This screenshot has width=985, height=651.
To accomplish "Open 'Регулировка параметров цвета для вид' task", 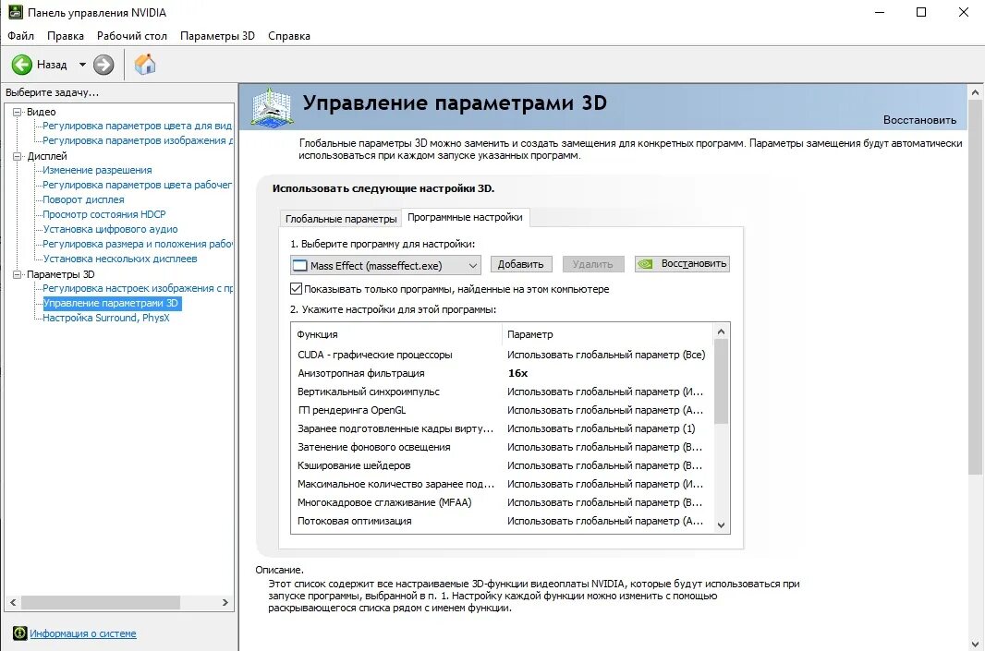I will tap(137, 126).
